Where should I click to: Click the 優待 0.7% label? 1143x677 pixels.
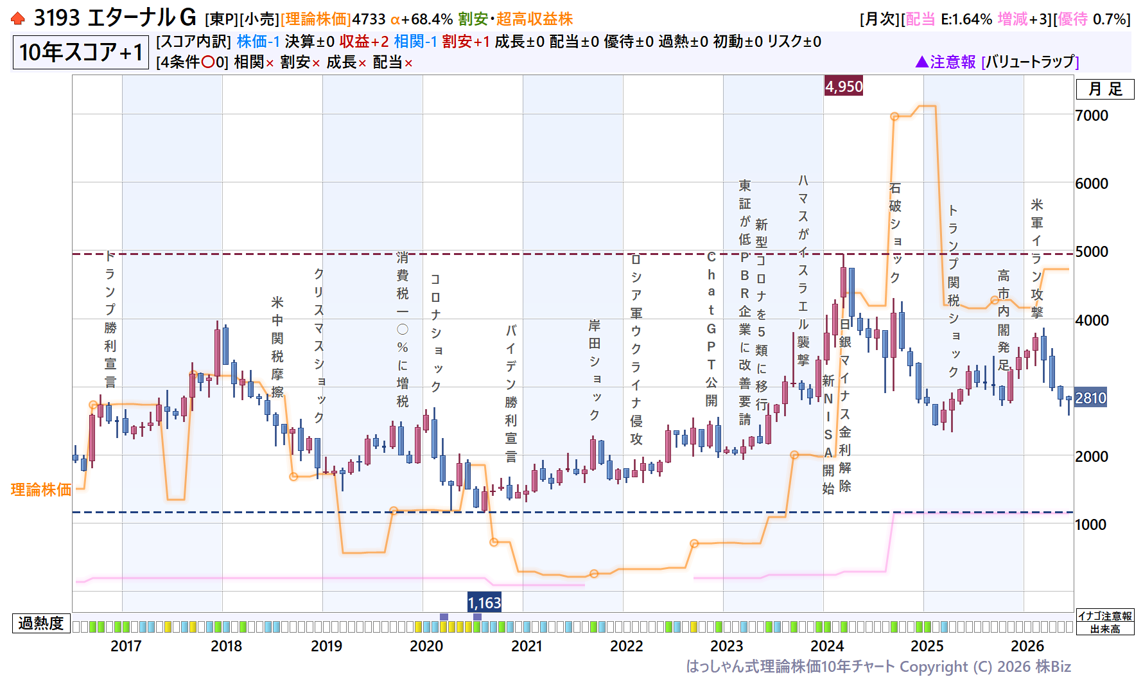1092,19
